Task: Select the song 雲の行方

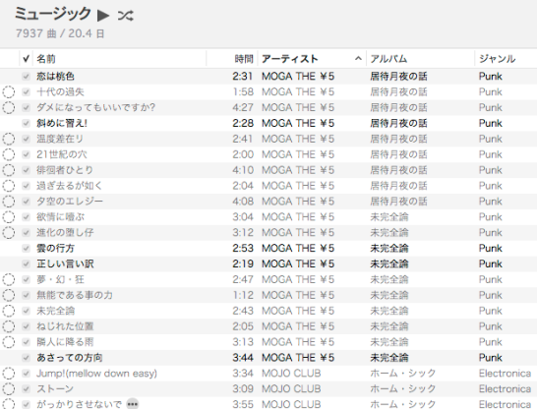Action: [55, 248]
